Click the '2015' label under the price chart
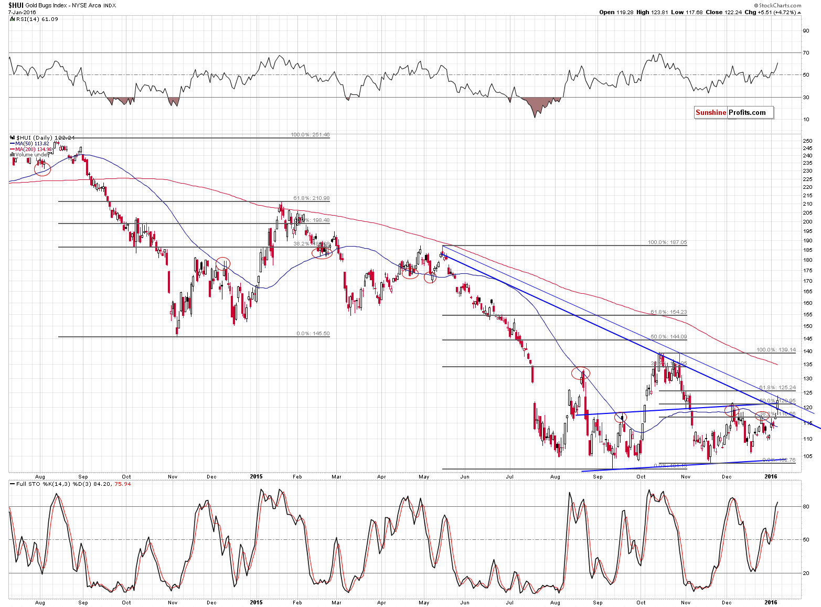 pos(256,476)
